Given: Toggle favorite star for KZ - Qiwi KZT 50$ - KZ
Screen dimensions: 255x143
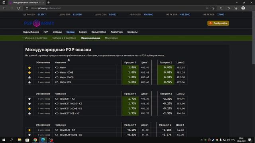Looking at the screenshot, I should click(29, 114).
